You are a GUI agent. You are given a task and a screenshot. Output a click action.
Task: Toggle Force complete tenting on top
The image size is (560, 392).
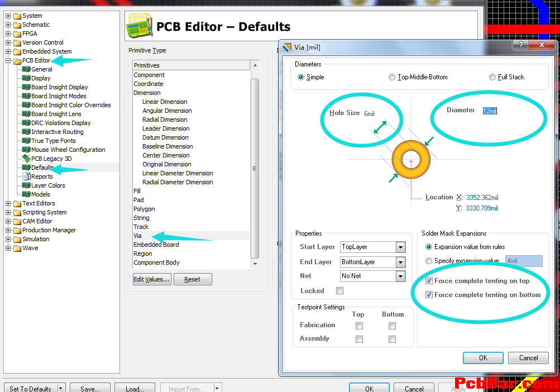(x=429, y=281)
